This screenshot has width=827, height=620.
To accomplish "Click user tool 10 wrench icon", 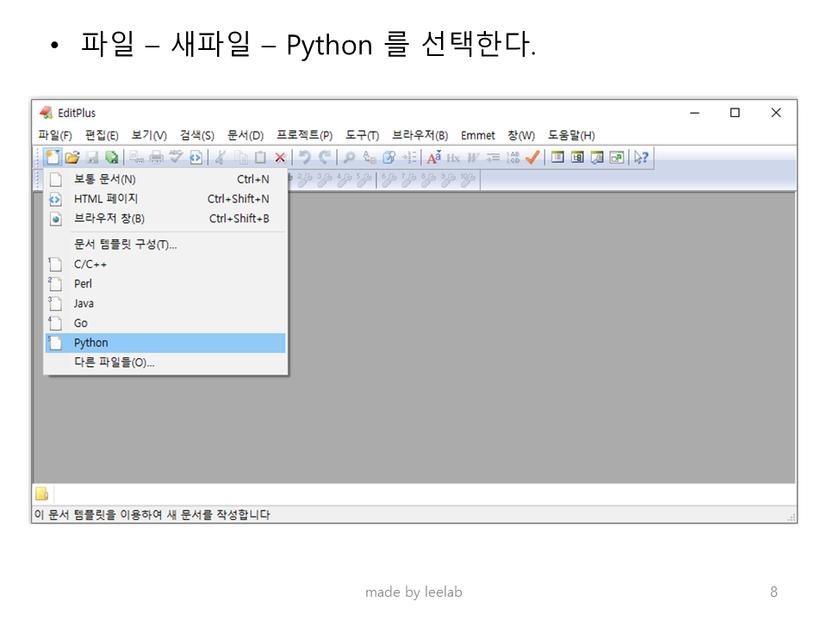I will 468,180.
